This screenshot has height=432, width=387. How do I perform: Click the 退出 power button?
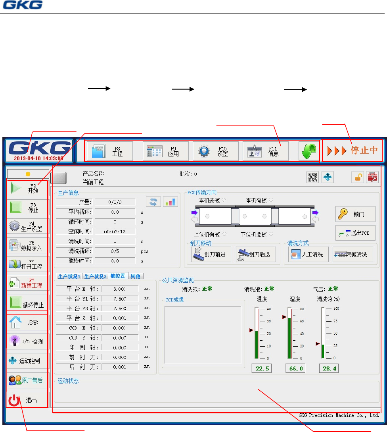coord(27,400)
